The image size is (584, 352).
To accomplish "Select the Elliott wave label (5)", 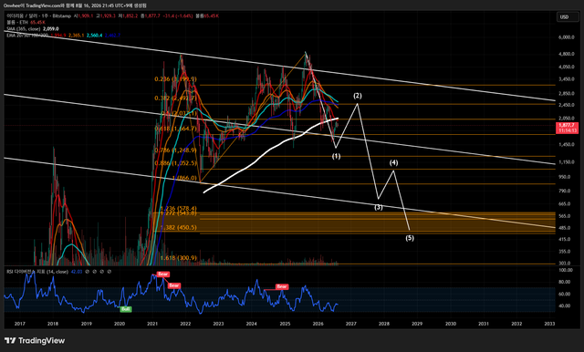I will point(410,238).
